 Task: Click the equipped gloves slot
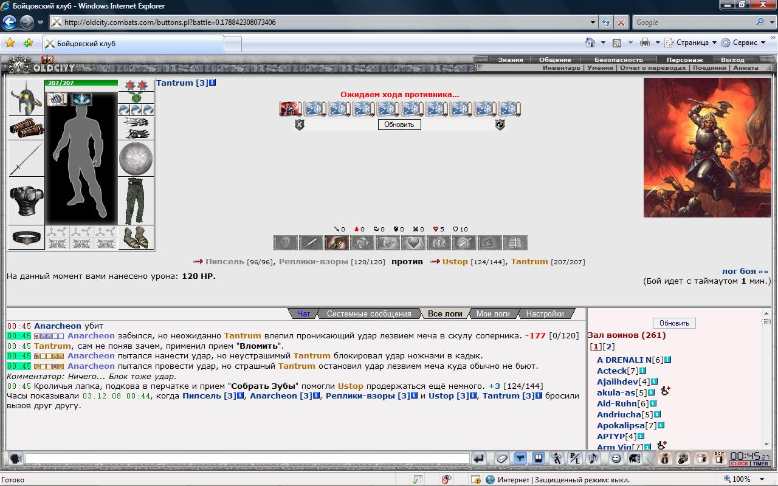136,128
